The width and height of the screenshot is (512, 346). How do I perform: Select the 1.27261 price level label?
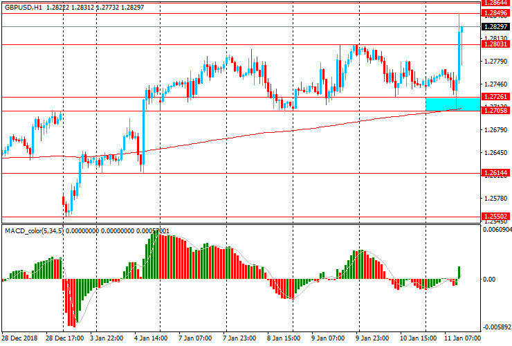point(497,97)
